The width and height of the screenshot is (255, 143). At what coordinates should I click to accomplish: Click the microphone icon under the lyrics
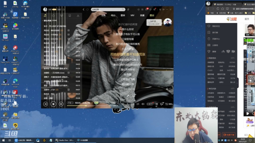coord(128,96)
